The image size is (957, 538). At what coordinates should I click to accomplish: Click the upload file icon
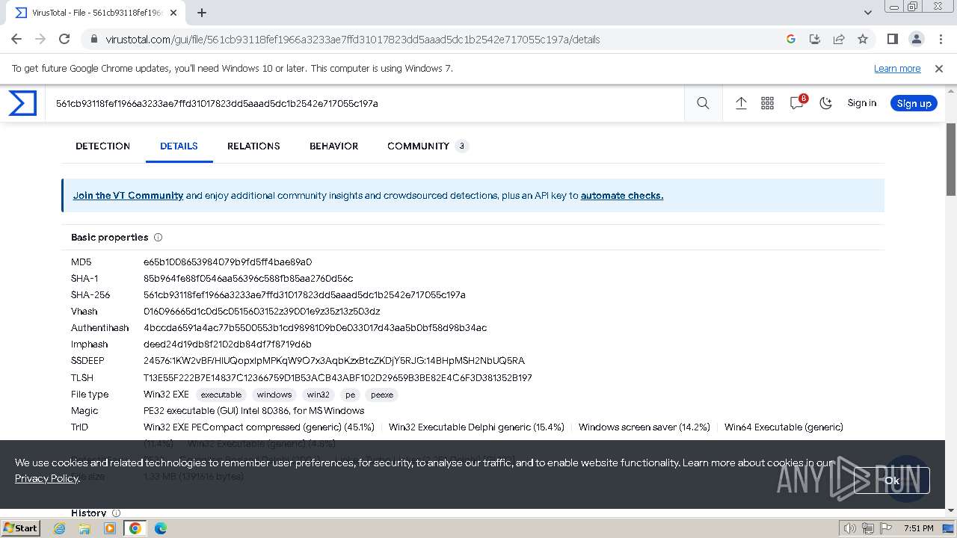click(x=741, y=103)
